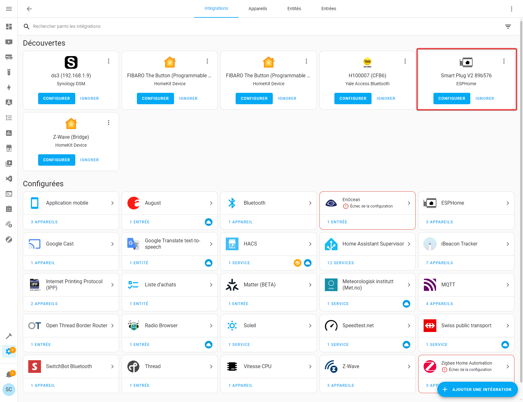Open the HACS icon in sidebar
Viewport: 523px width, 402px height.
[9, 148]
